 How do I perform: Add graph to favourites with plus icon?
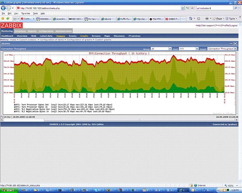tap(231, 43)
